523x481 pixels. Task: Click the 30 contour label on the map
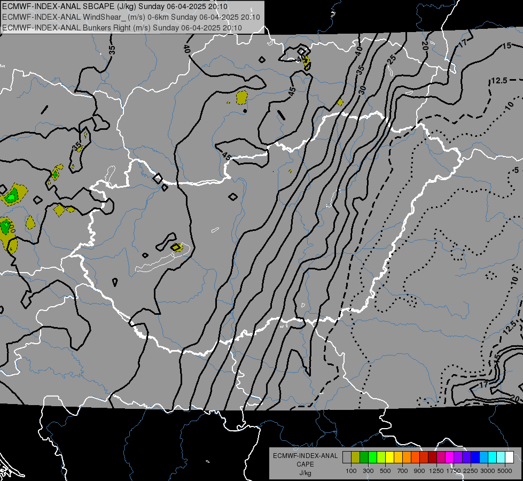363,90
